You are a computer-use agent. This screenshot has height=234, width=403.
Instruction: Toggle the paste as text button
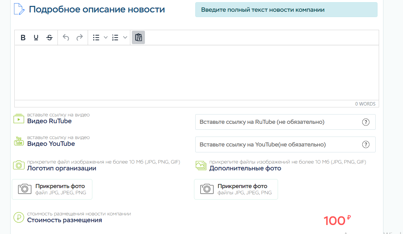coord(138,38)
